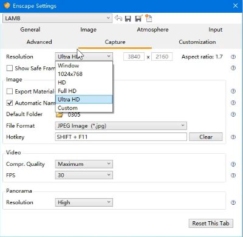Screen dimensions: 243x237
Task: Click the height field showing 2160
Action: point(162,57)
